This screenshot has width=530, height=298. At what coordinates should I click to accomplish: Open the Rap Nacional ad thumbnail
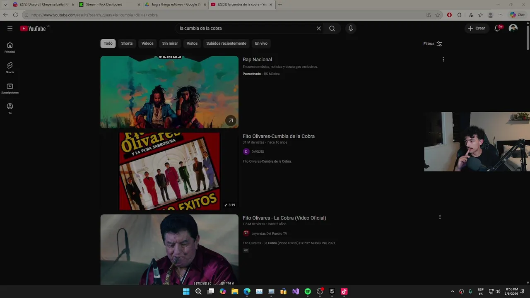coord(169,92)
